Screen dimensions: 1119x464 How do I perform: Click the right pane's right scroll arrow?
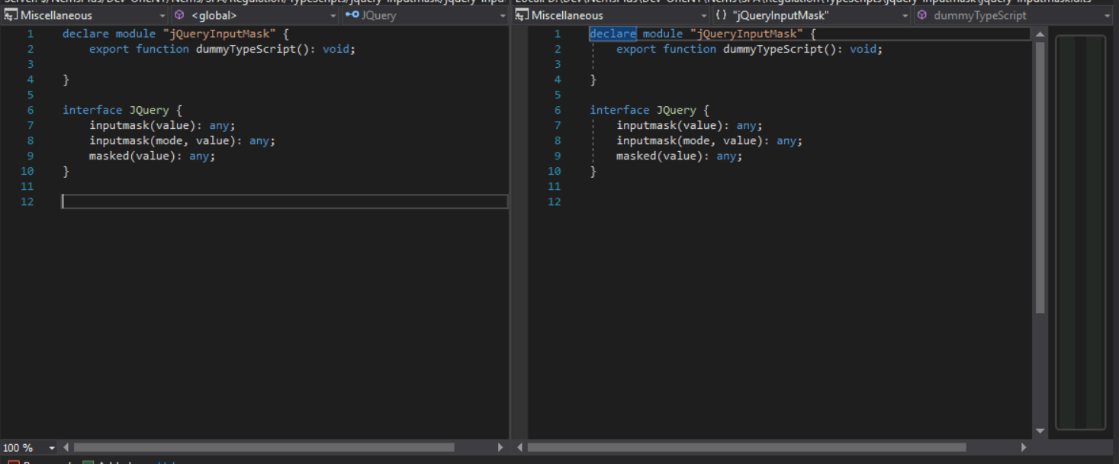1024,447
